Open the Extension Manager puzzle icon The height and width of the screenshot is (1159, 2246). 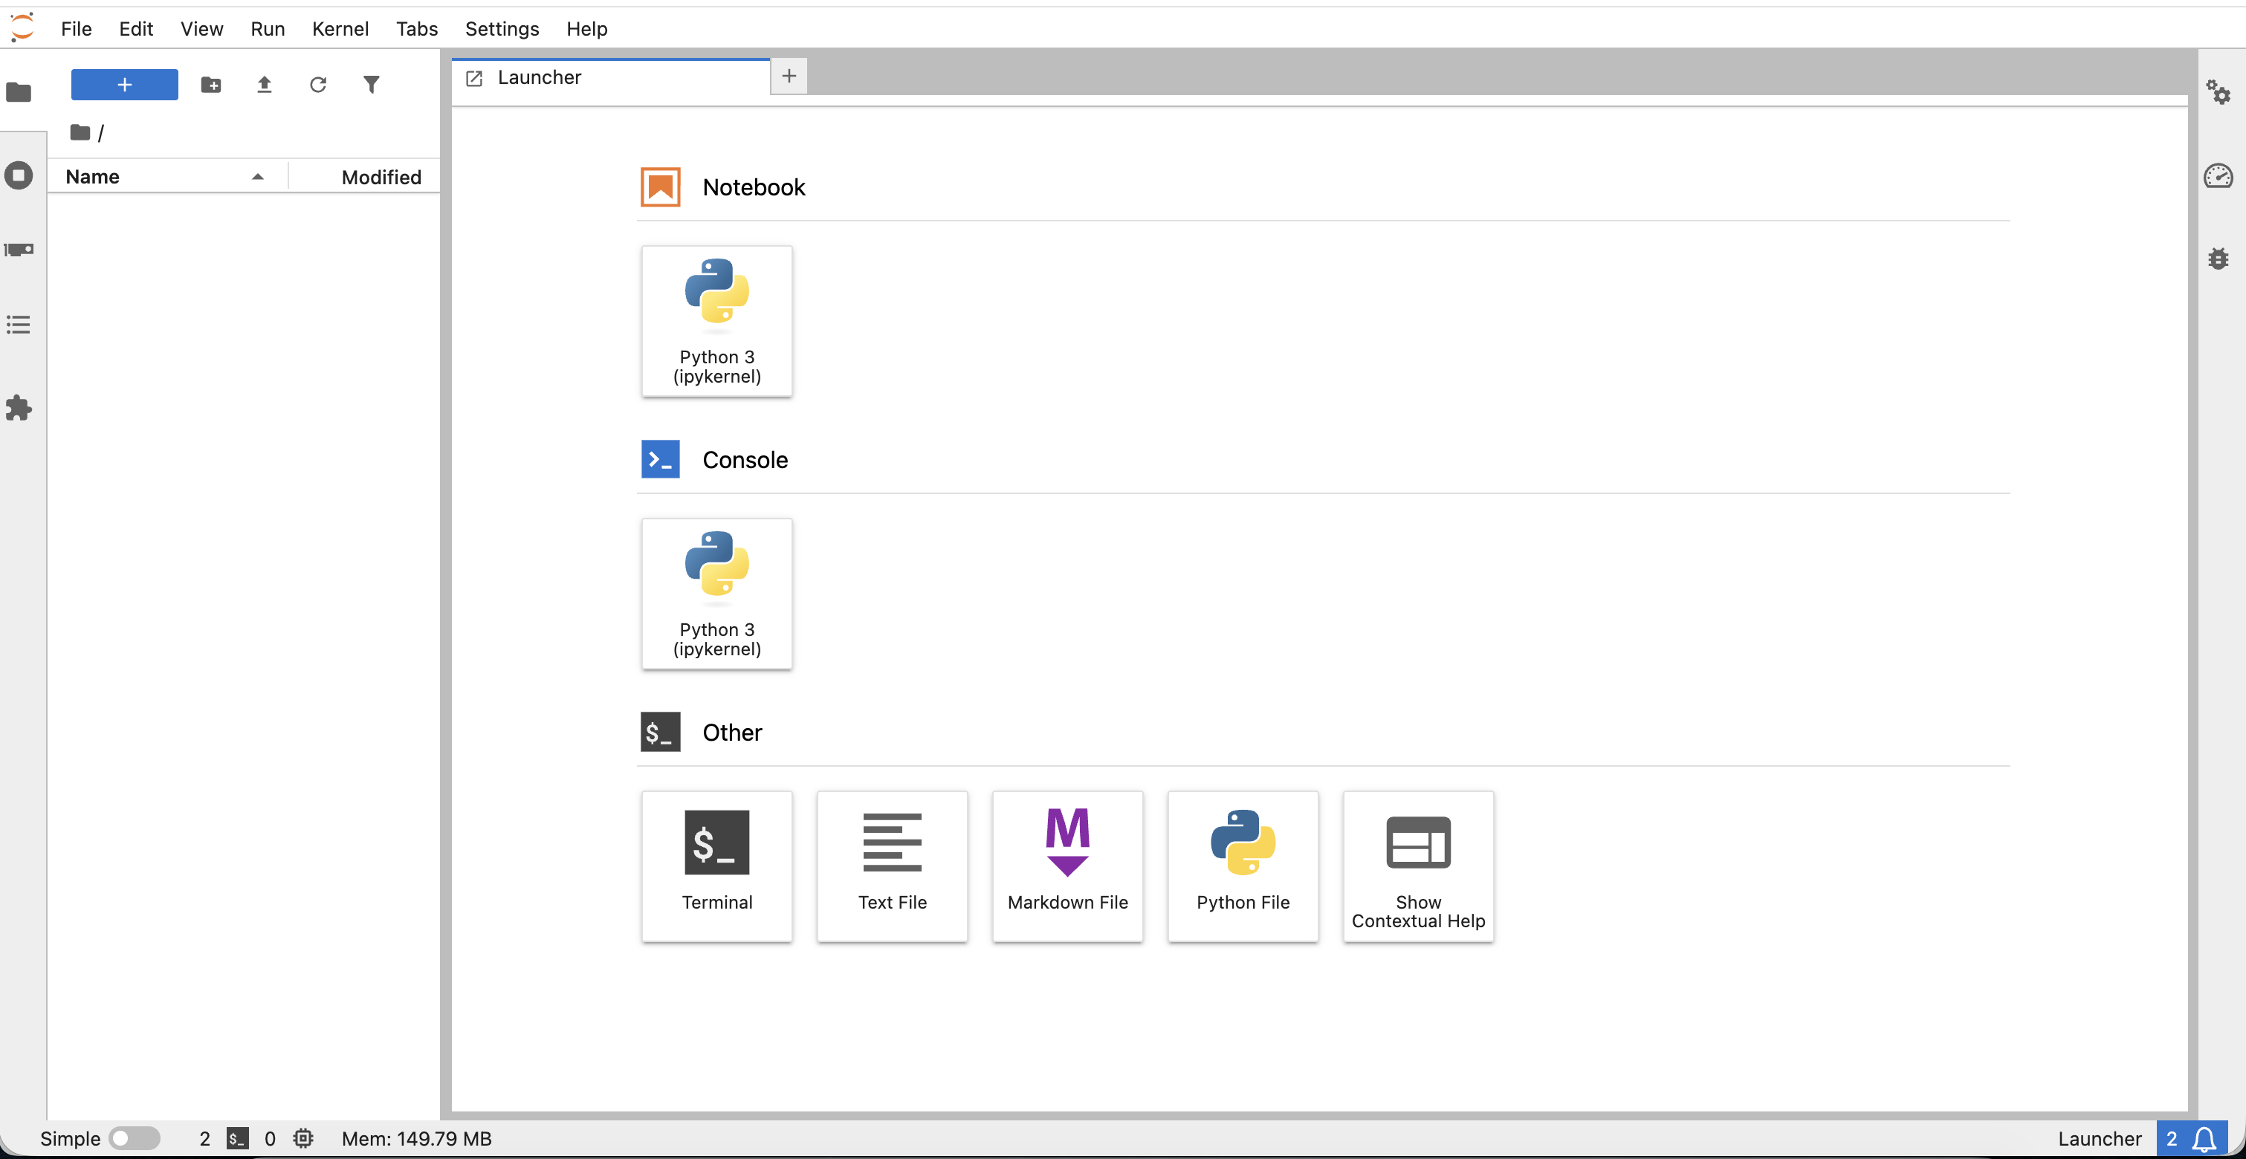(19, 408)
